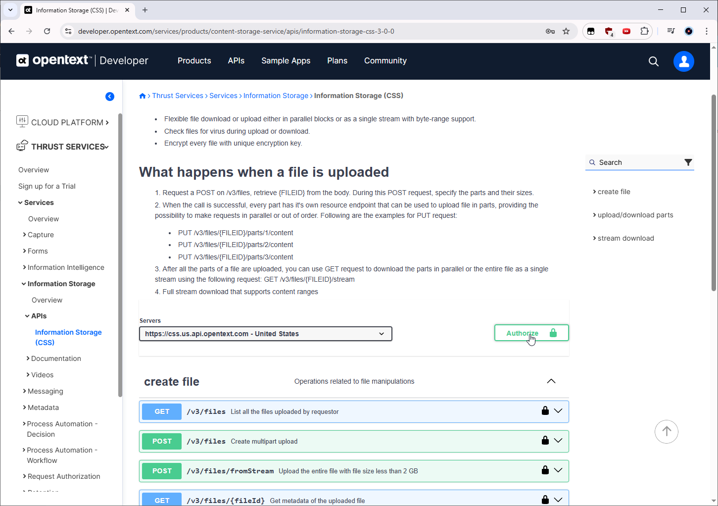Open Sign up for a Trial
The width and height of the screenshot is (718, 506).
coord(47,186)
